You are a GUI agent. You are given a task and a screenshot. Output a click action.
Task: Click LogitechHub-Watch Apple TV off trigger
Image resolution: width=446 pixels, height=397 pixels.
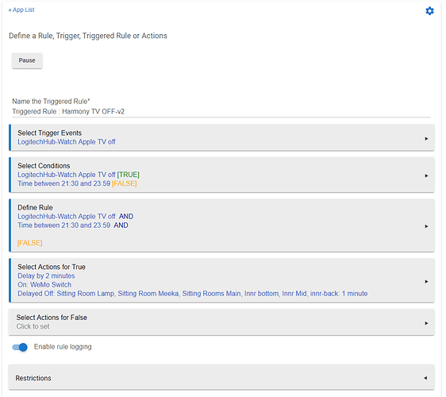click(67, 141)
